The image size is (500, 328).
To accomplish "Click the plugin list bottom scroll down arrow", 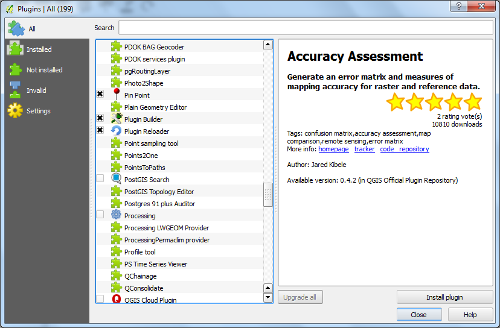I will coord(268,297).
